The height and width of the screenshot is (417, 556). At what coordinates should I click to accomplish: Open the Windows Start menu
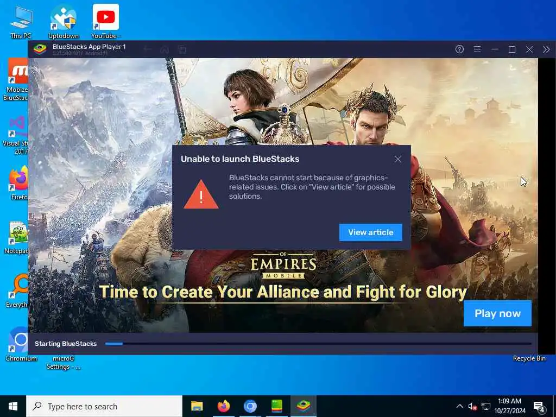pos(13,406)
